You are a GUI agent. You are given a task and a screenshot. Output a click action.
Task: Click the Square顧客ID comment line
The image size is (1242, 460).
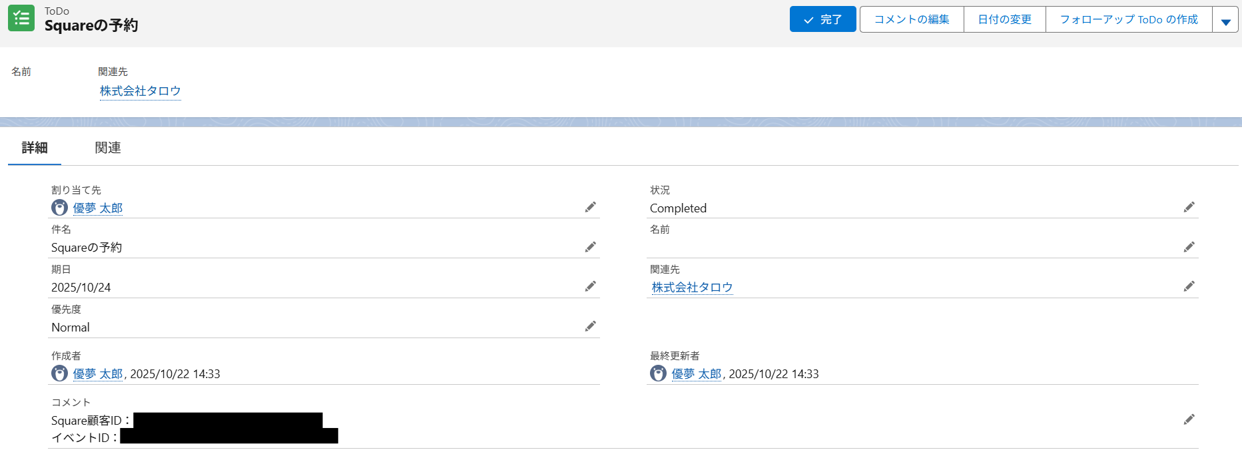(x=187, y=421)
